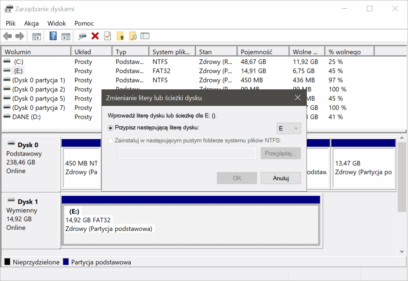Click the drive icon of Dysk 0 partycja 5

pyautogui.click(x=7, y=98)
